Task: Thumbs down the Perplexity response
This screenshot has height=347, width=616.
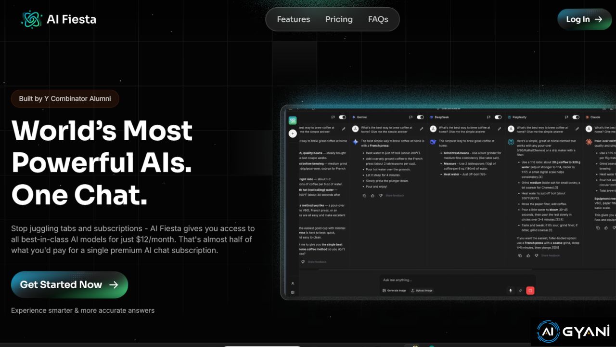Action: [537, 255]
